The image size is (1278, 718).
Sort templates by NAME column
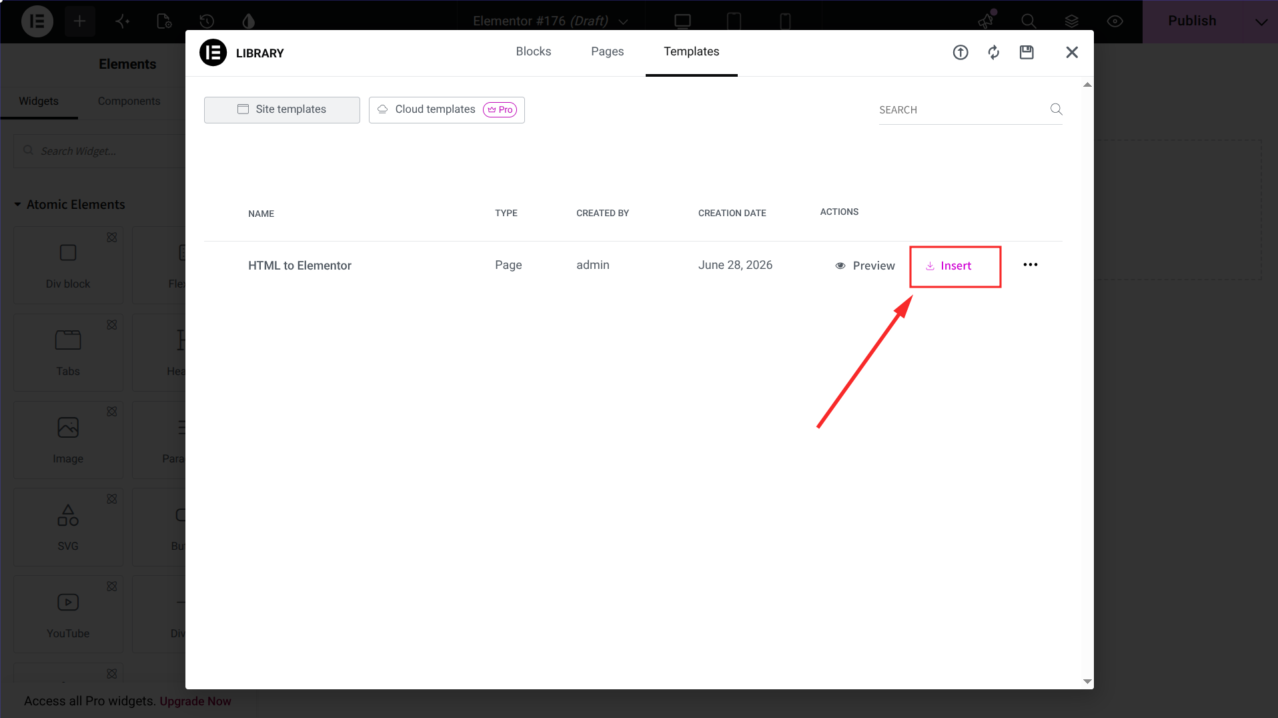pyautogui.click(x=261, y=214)
